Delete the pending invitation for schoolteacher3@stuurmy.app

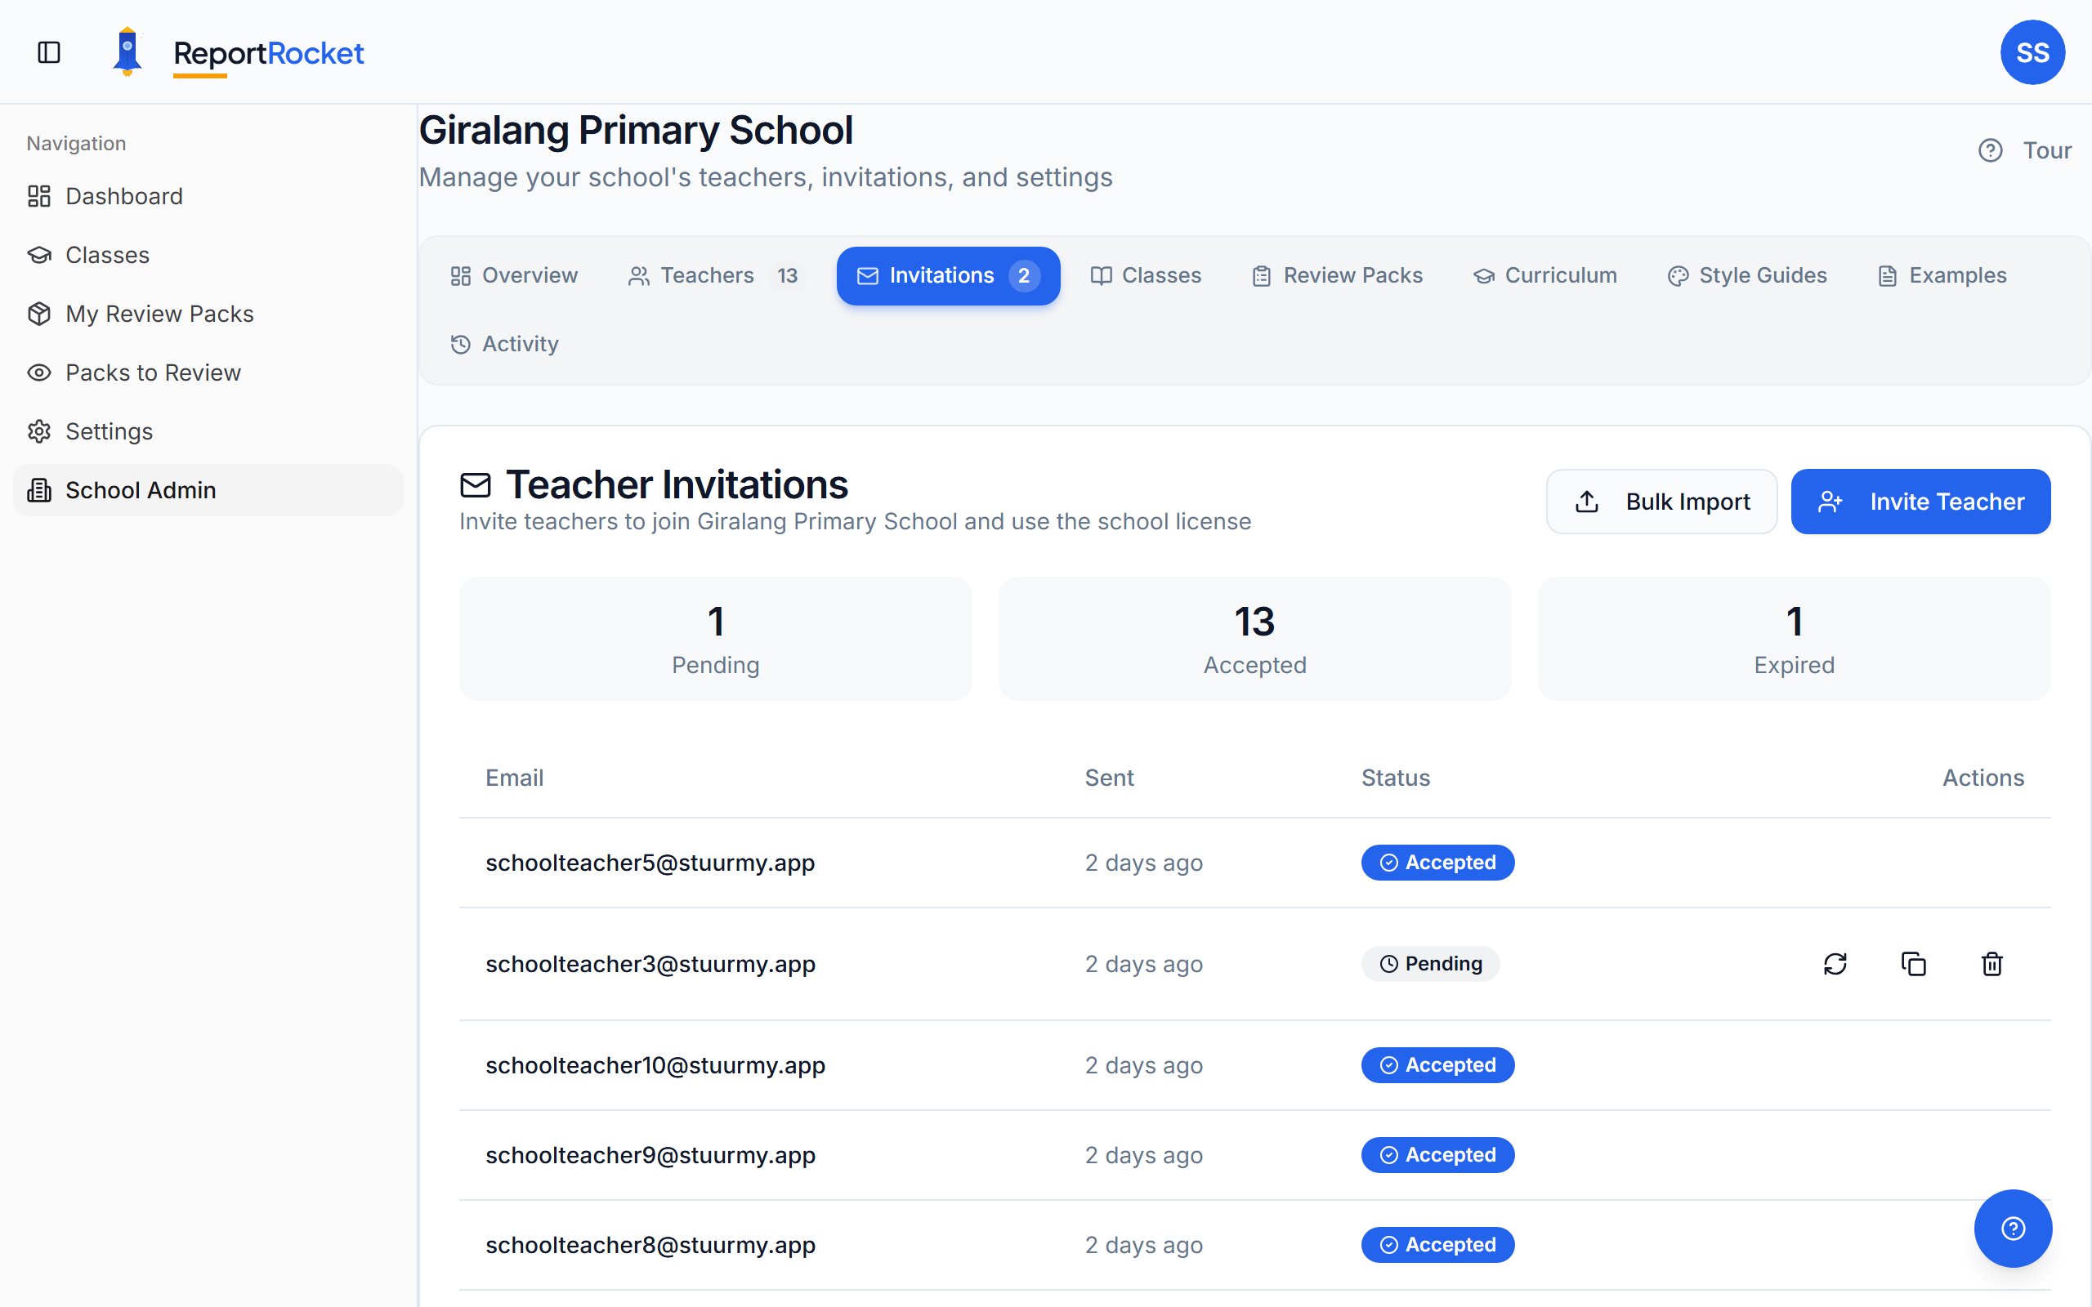point(1991,963)
